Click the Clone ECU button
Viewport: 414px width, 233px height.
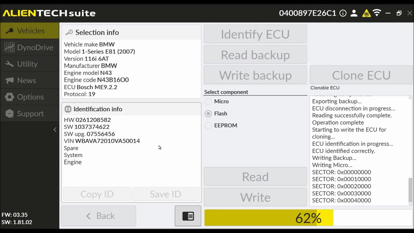click(x=361, y=75)
